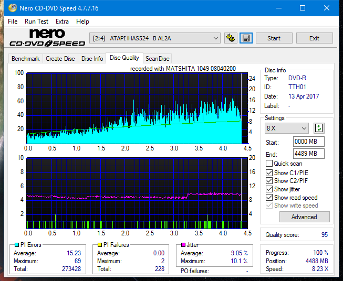This screenshot has height=281, width=343.
Task: Enable the Quick scan checkbox
Action: click(x=269, y=164)
